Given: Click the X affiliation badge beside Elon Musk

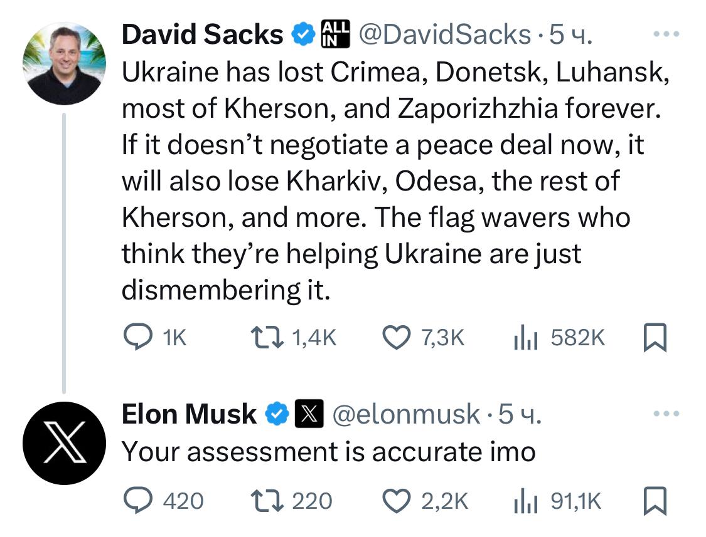Looking at the screenshot, I should [308, 414].
